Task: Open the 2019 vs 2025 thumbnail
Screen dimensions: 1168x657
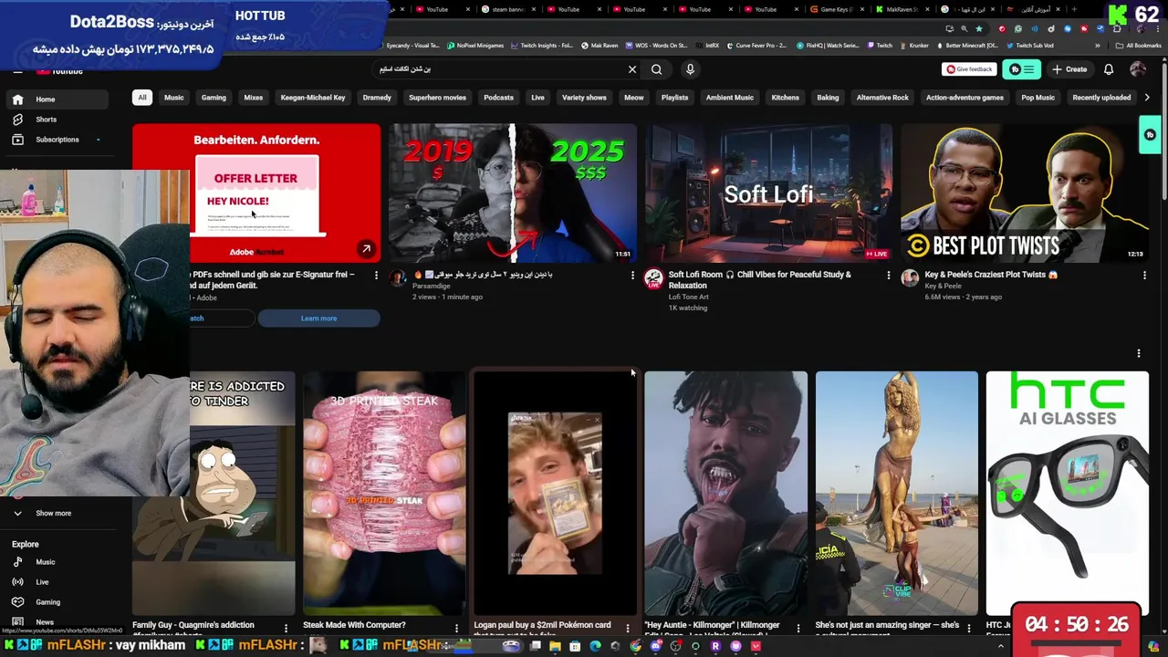Action: [512, 193]
